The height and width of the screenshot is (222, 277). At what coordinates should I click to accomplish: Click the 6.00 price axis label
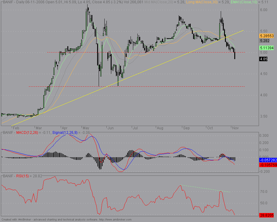pyautogui.click(x=263, y=10)
